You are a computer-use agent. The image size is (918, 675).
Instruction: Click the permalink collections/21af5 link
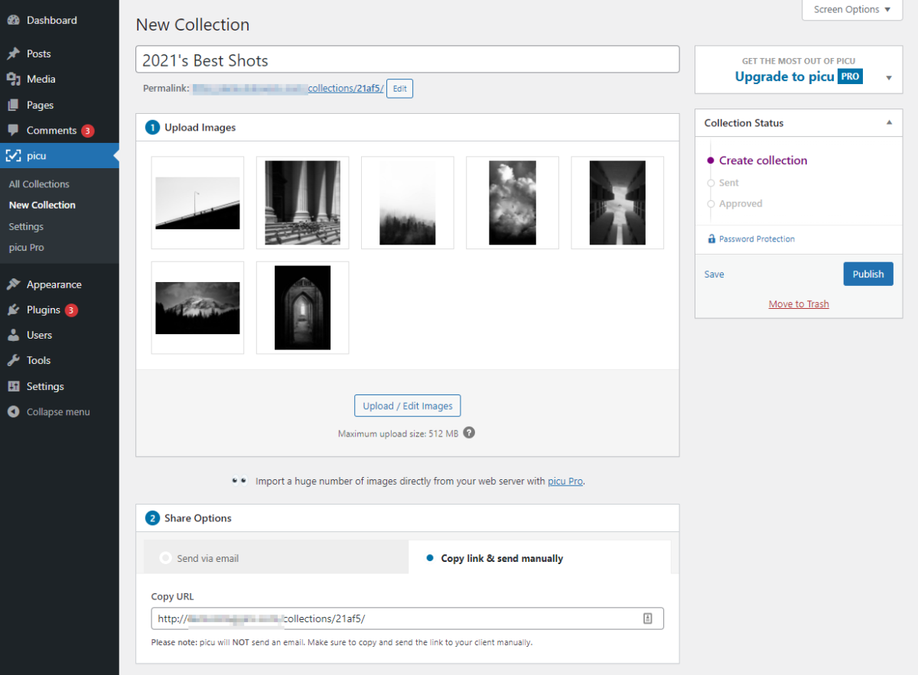[x=346, y=89]
